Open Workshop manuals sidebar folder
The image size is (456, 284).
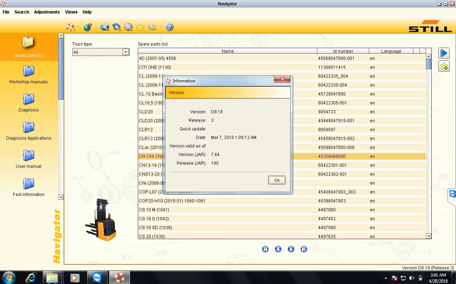29,74
